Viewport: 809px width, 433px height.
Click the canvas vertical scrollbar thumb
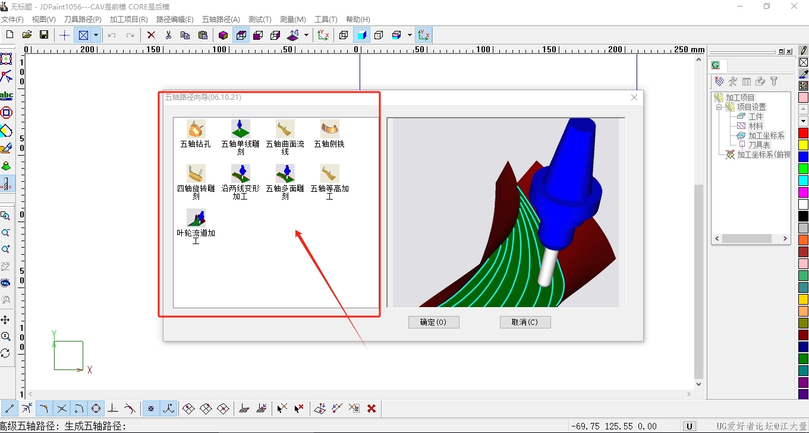click(x=698, y=281)
